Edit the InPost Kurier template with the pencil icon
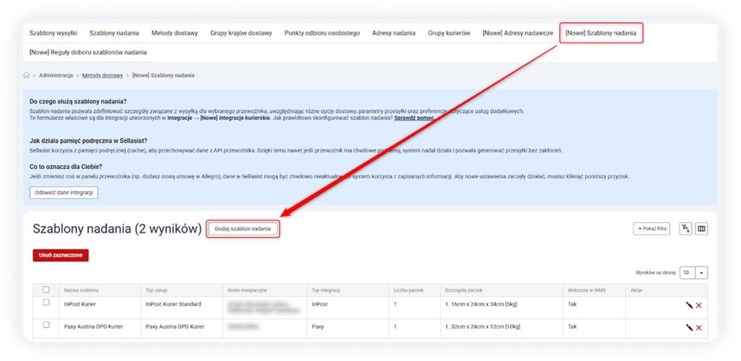Image resolution: width=741 pixels, height=361 pixels. [x=689, y=305]
